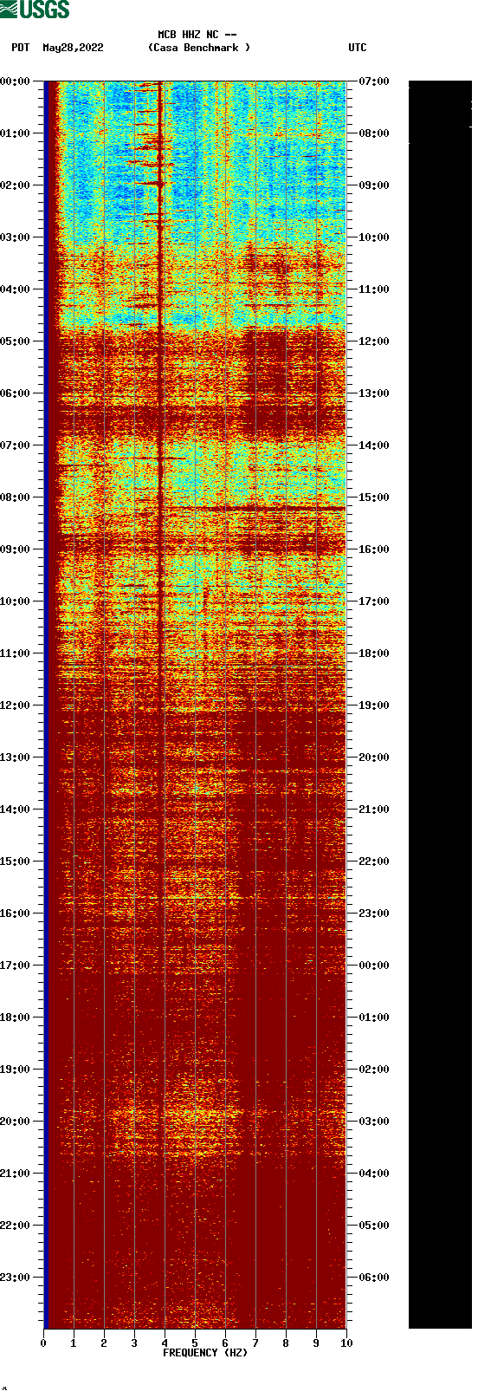The image size is (478, 1398).
Task: Select the station title 'MCB HHZ NC --'
Action: point(197,35)
